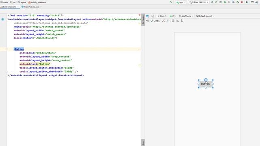Open the app run configuration dropdown

point(181,2)
